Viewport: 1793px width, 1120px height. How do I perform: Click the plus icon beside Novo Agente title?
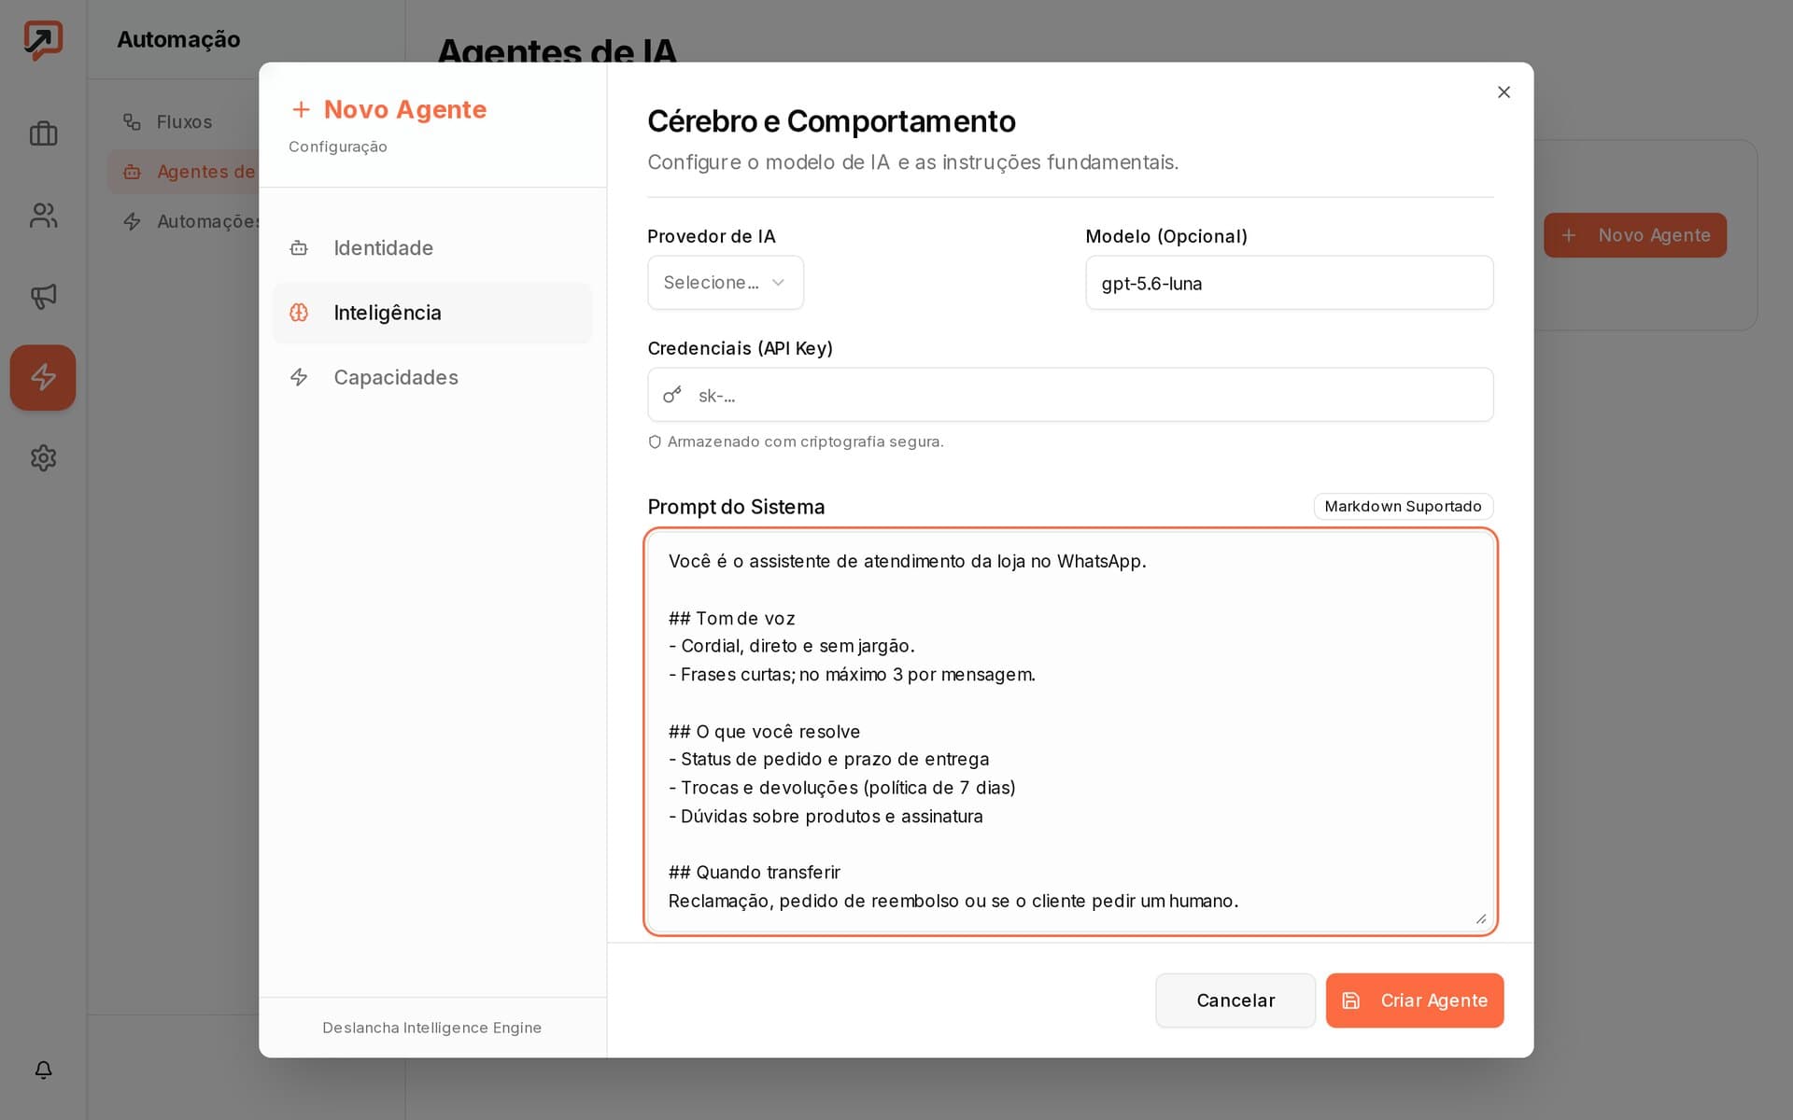[301, 110]
